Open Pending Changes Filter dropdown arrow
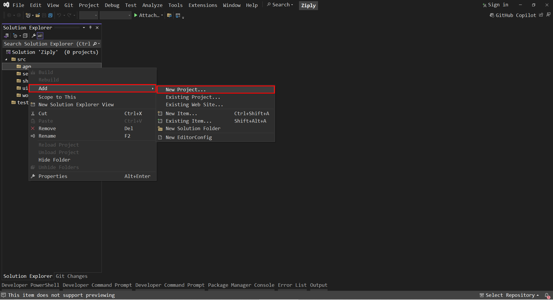This screenshot has height=300, width=553. pos(20,36)
